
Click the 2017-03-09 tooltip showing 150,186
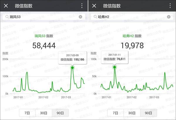(x=72, y=58)
